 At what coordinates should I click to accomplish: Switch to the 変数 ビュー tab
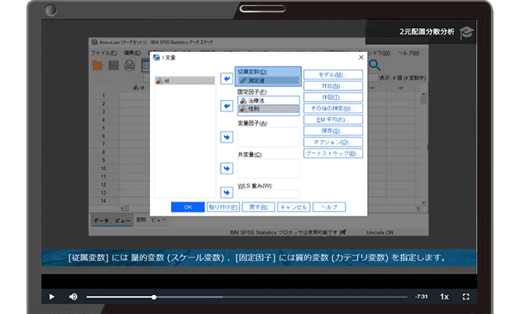[151, 220]
